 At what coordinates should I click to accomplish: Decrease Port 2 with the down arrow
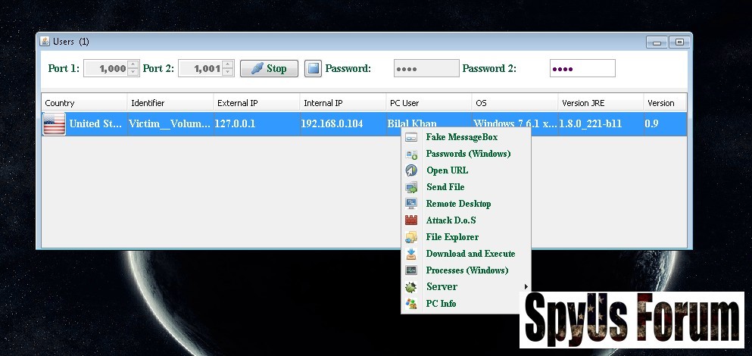(x=228, y=73)
